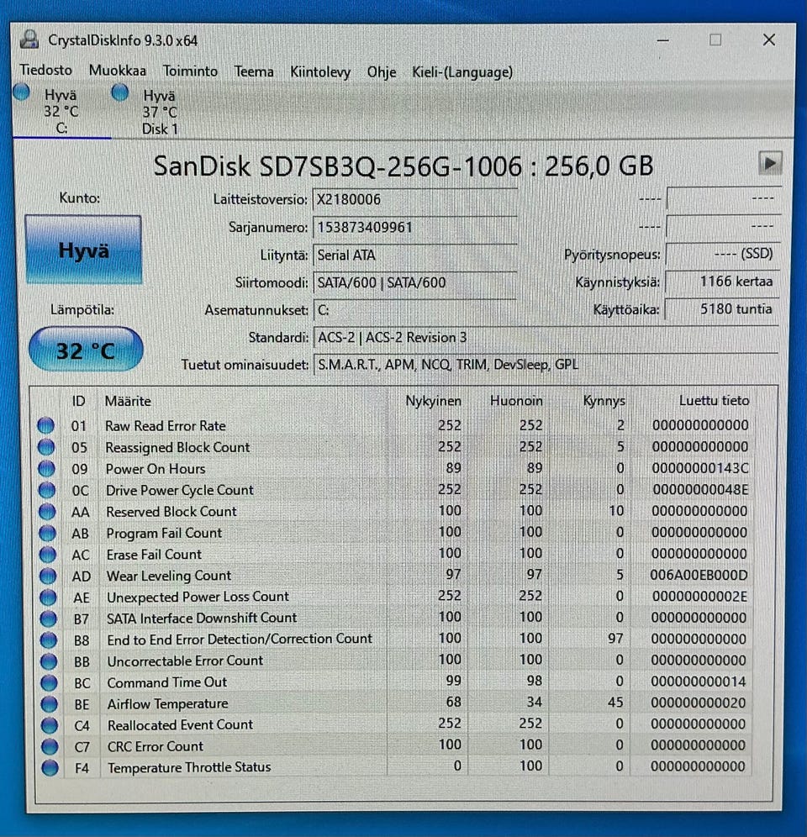The height and width of the screenshot is (837, 807).
Task: Click status orb of Erase Fail Count
Action: pyautogui.click(x=48, y=555)
